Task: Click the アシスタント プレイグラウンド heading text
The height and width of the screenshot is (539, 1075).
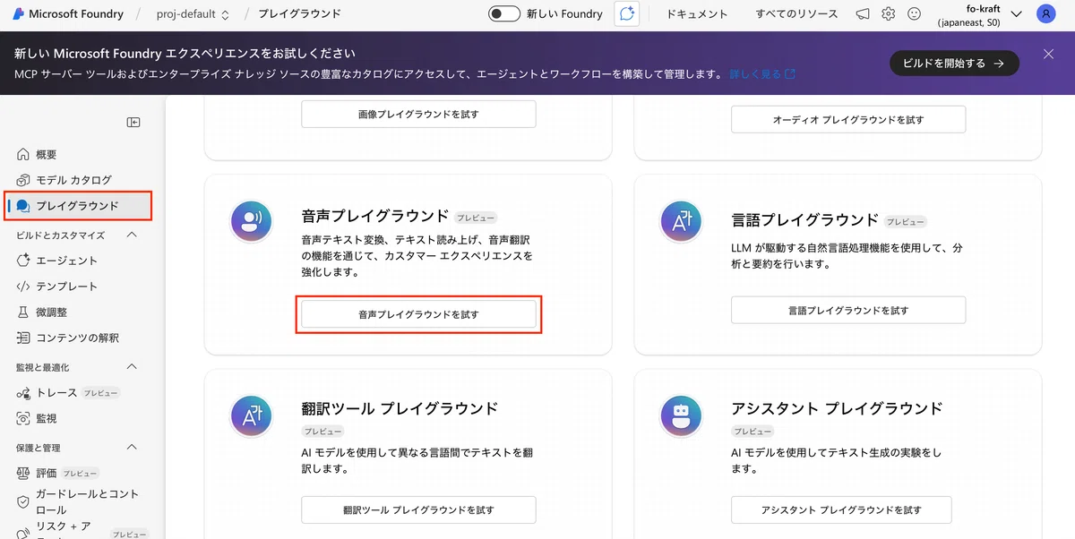Action: coord(837,409)
